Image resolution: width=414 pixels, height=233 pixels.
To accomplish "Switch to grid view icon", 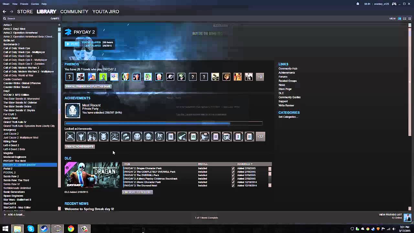I will tap(409, 18).
